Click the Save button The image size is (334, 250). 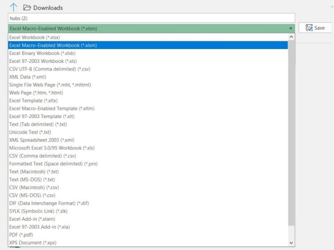(x=315, y=28)
